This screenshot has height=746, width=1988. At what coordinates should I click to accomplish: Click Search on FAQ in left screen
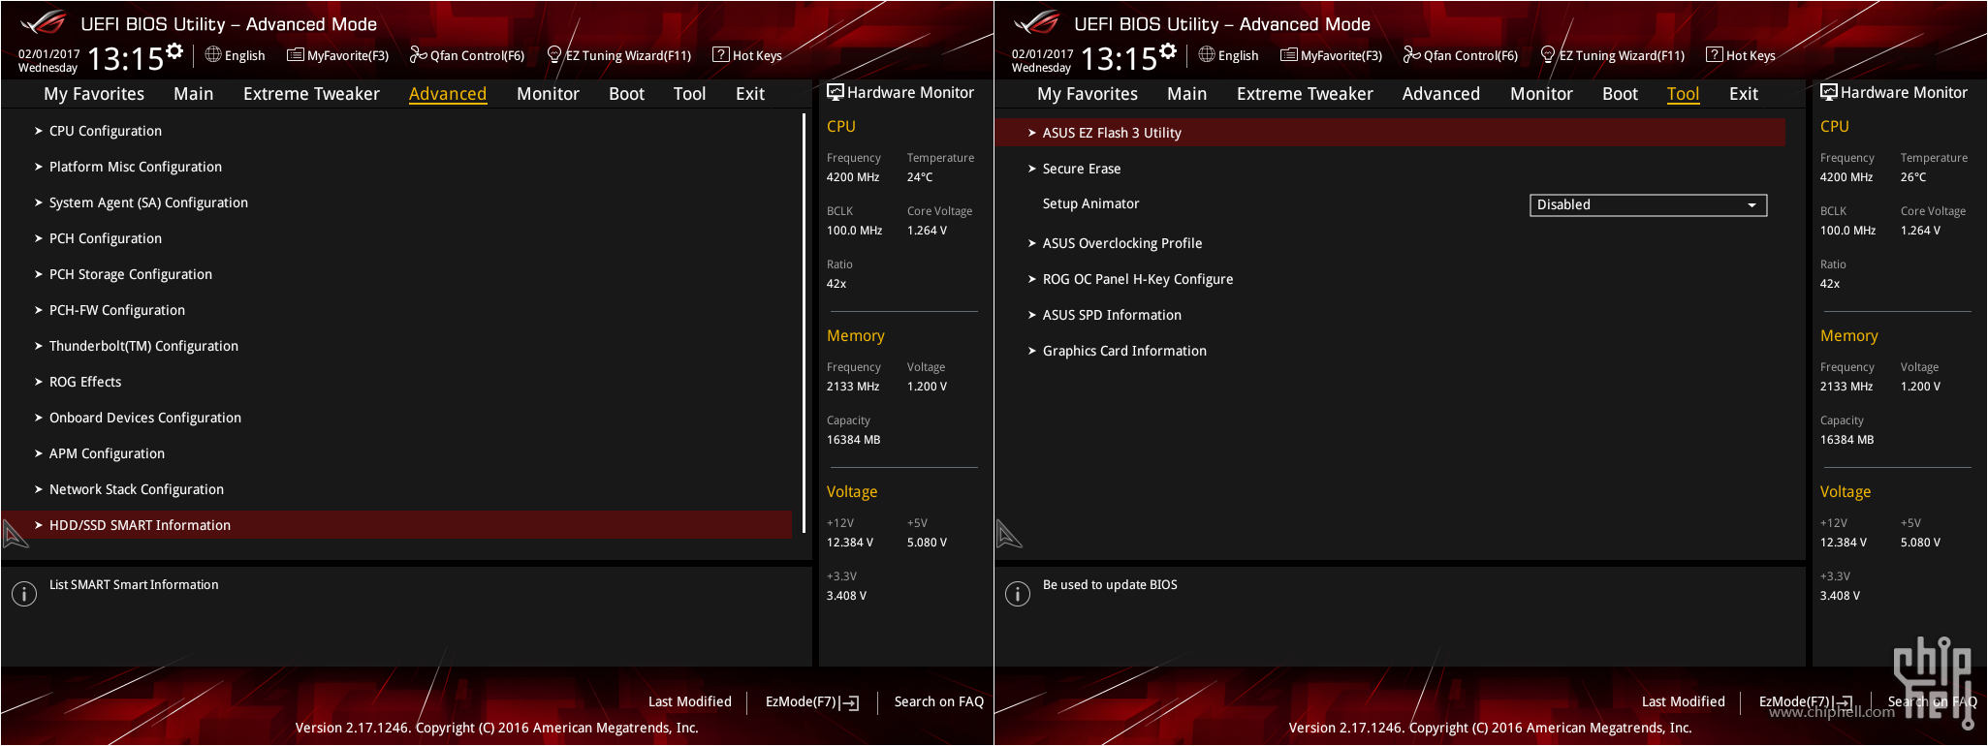(x=939, y=701)
